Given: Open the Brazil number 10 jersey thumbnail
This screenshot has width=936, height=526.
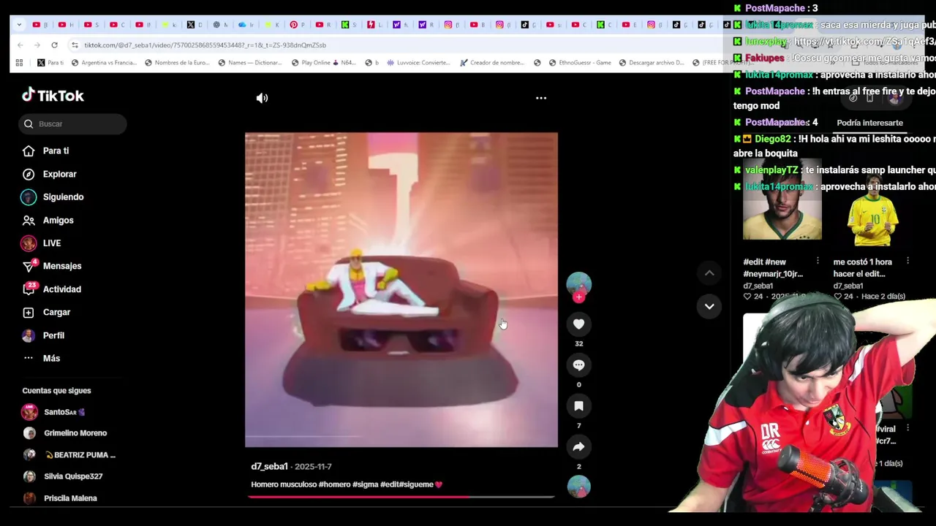Looking at the screenshot, I should coord(872,210).
